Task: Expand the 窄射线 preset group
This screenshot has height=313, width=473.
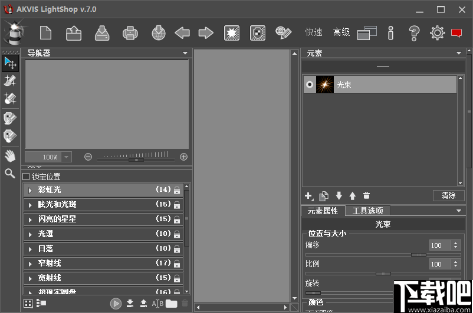Action: coord(30,264)
